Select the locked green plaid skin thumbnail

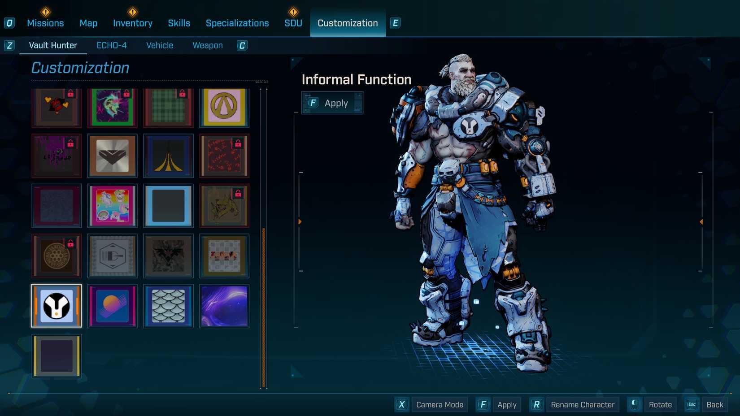(x=168, y=108)
